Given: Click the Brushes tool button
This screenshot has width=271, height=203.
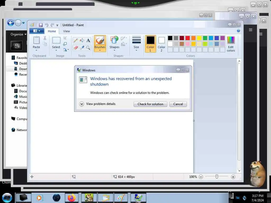Looking at the screenshot, I should click(x=100, y=44).
